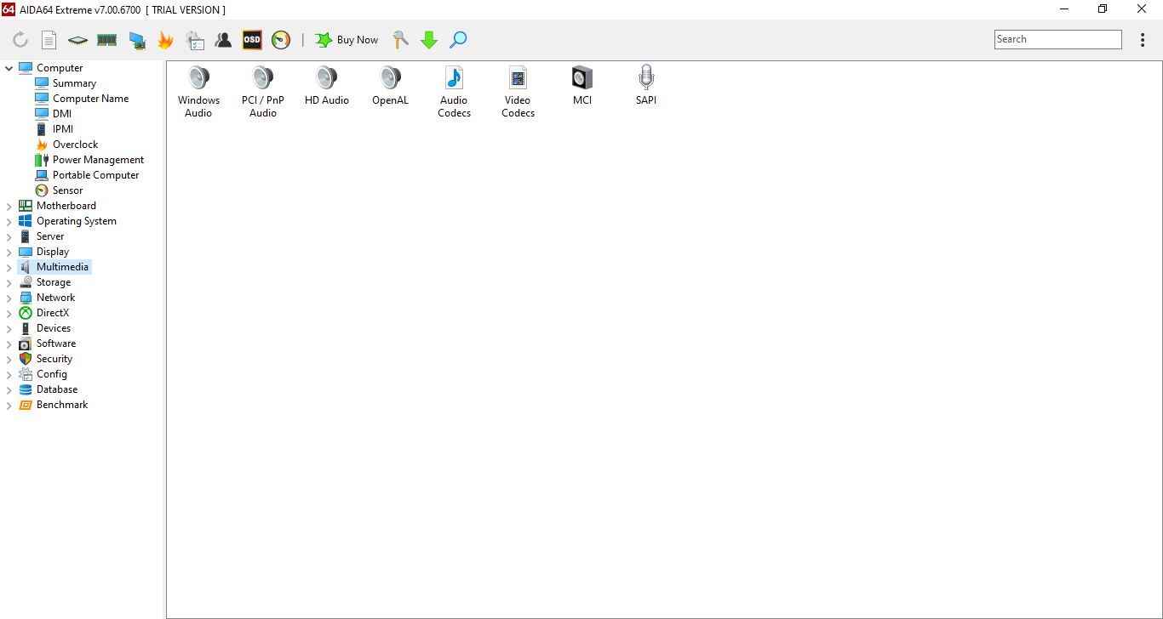
Task: Expand the Devices tree node
Action: click(x=9, y=328)
